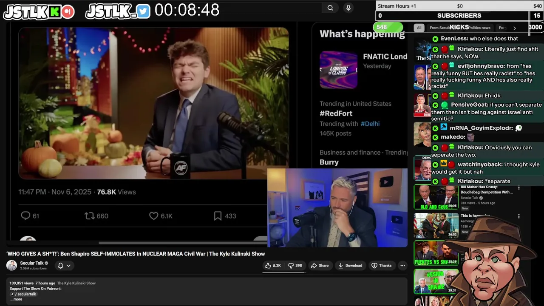Click the Twitter bird logo in overlay
Viewport: 544px width, 306px height.
click(144, 12)
